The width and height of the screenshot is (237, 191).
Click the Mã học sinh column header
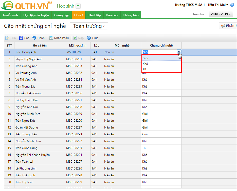coord(78,46)
